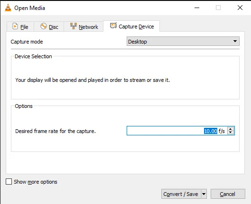The height and width of the screenshot is (204, 251).
Task: Select the Capture Device tab
Action: (131, 26)
